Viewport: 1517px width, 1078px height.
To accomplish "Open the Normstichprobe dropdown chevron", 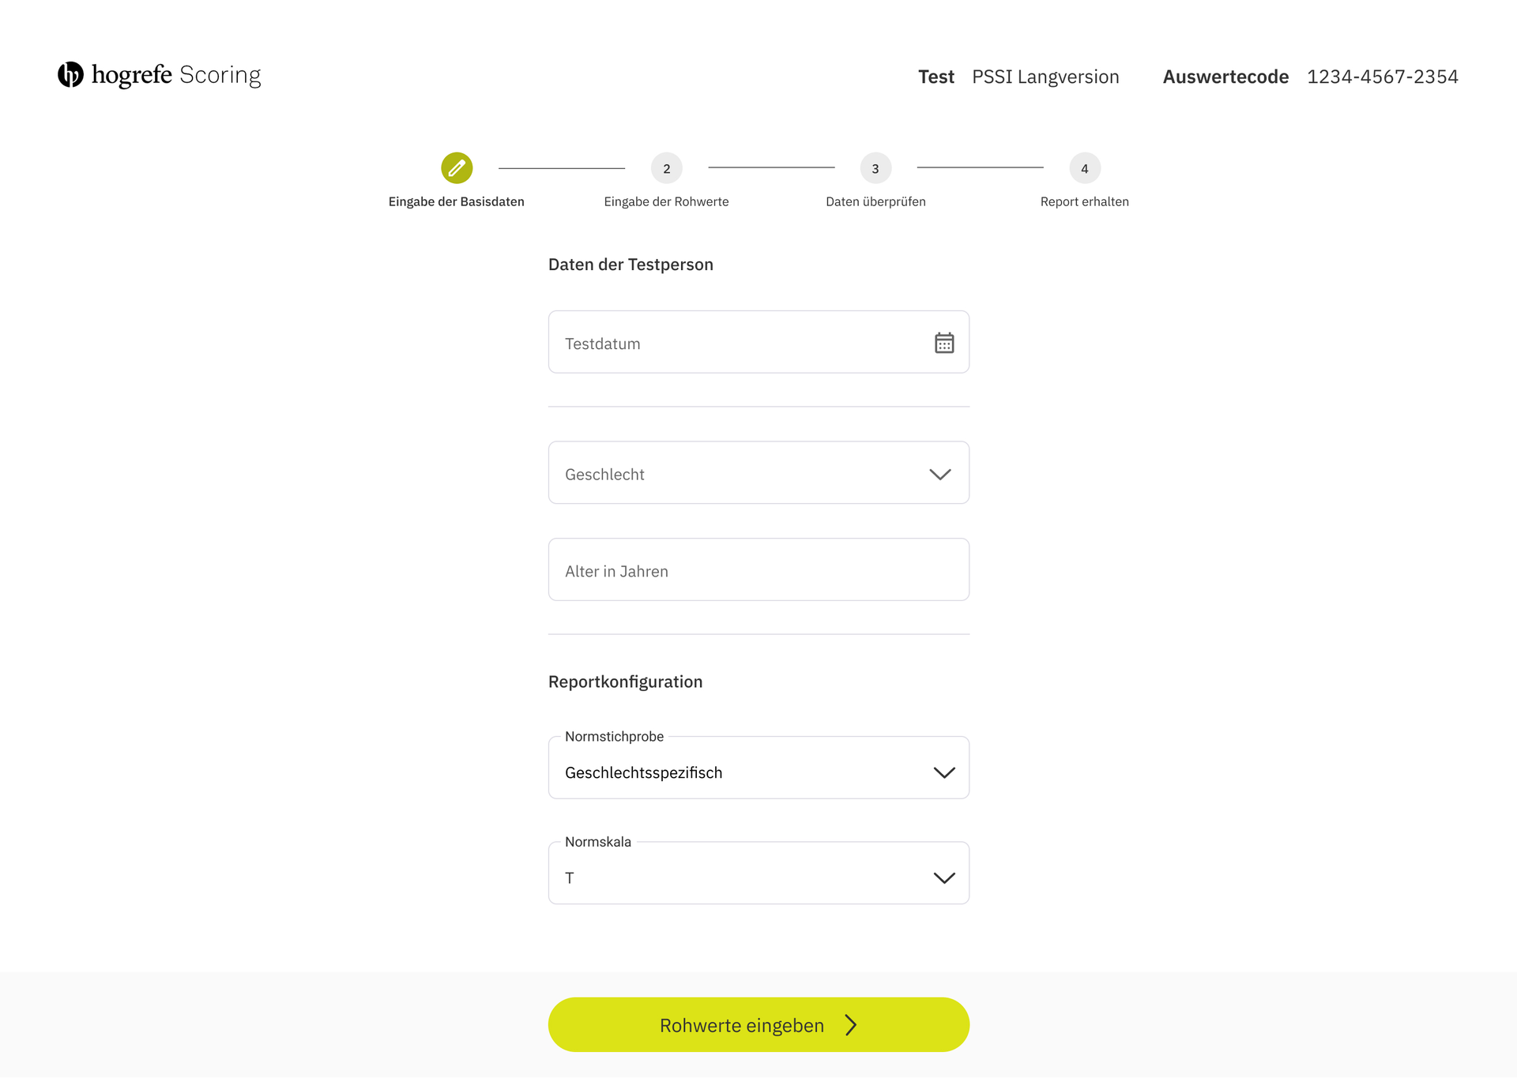I will pos(944,772).
